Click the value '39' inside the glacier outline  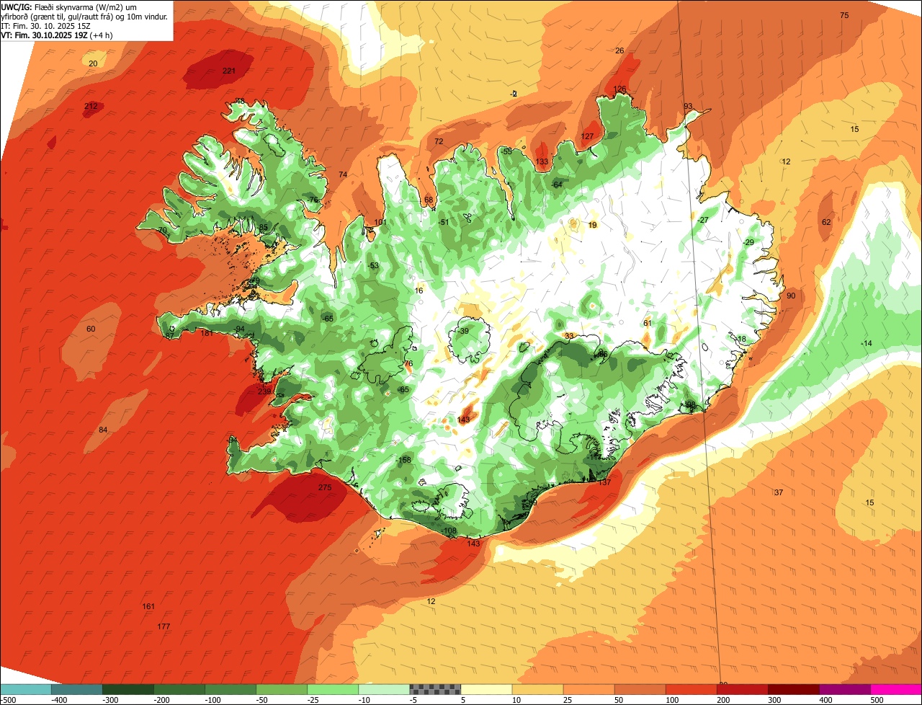[464, 331]
